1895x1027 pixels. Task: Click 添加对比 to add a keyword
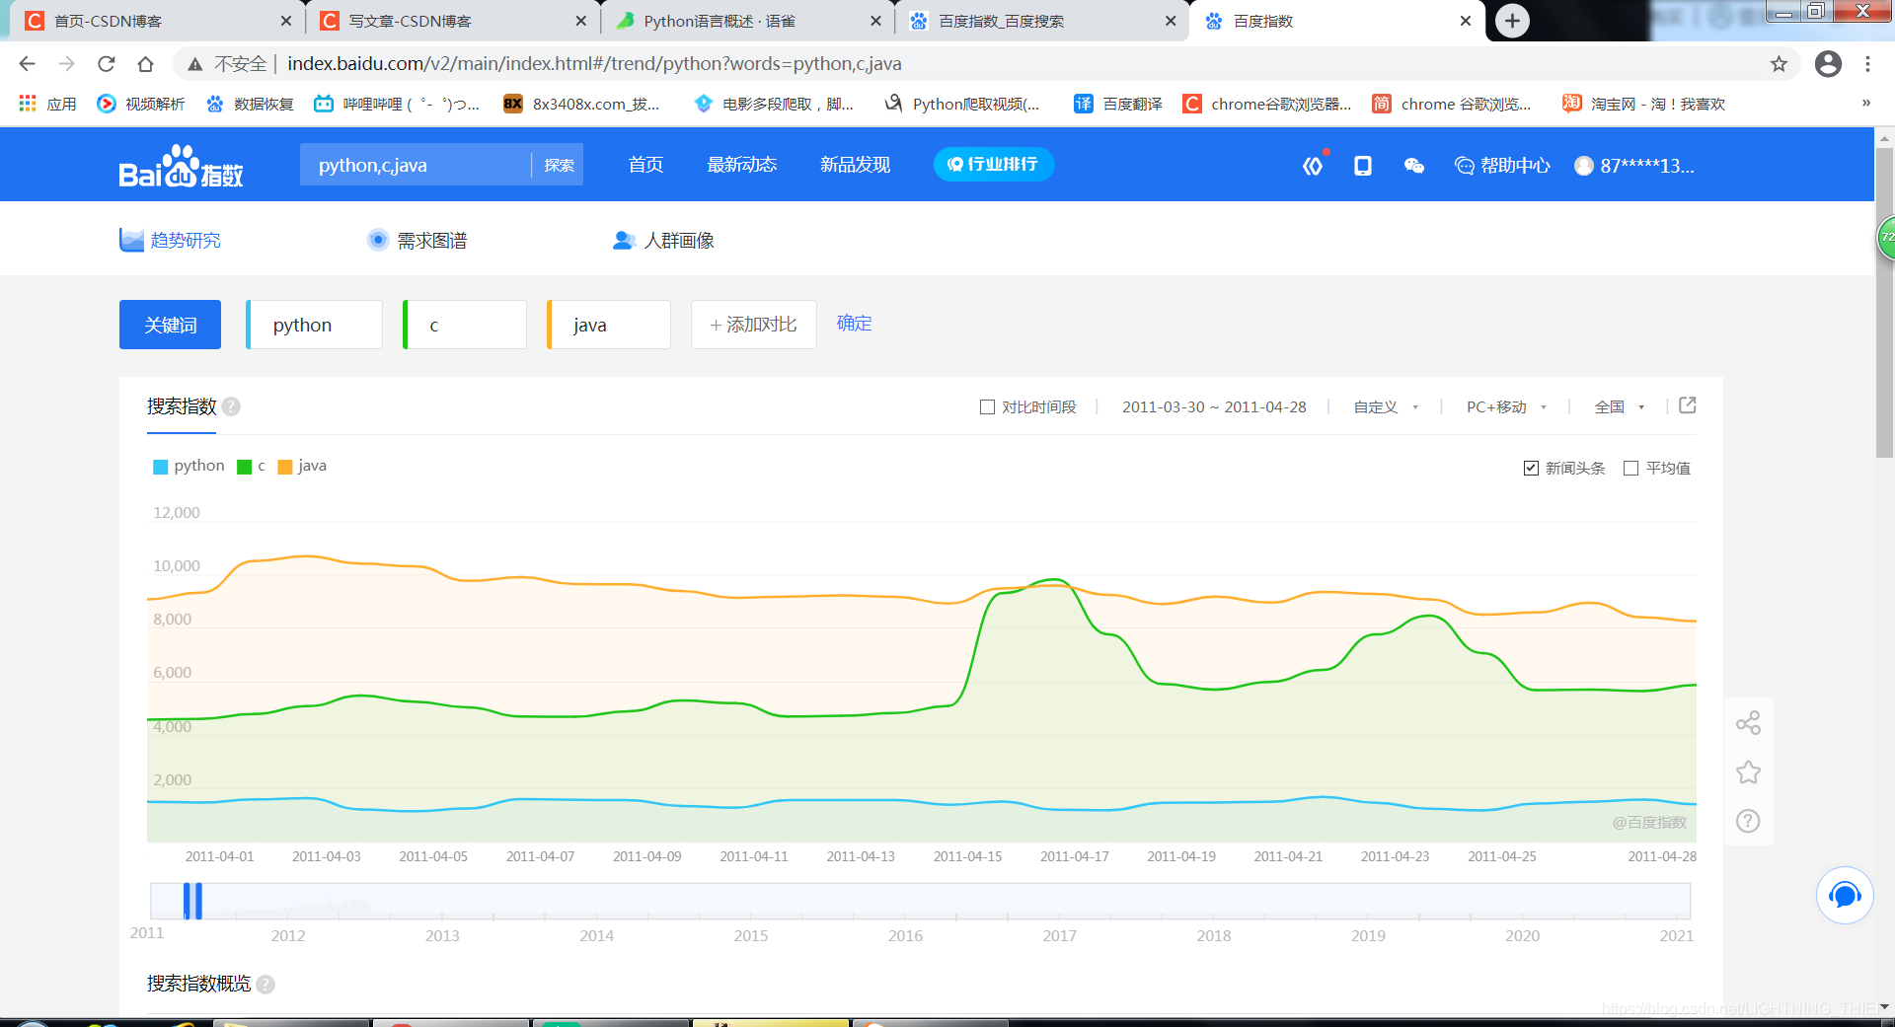754,325
